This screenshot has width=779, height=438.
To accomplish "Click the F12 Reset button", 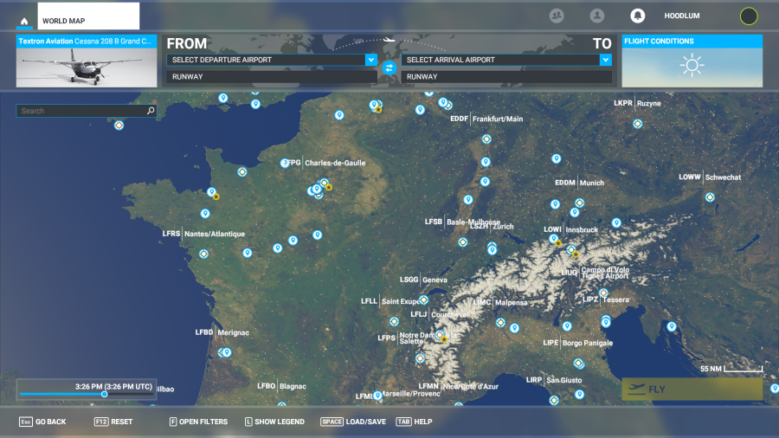I will (x=113, y=422).
